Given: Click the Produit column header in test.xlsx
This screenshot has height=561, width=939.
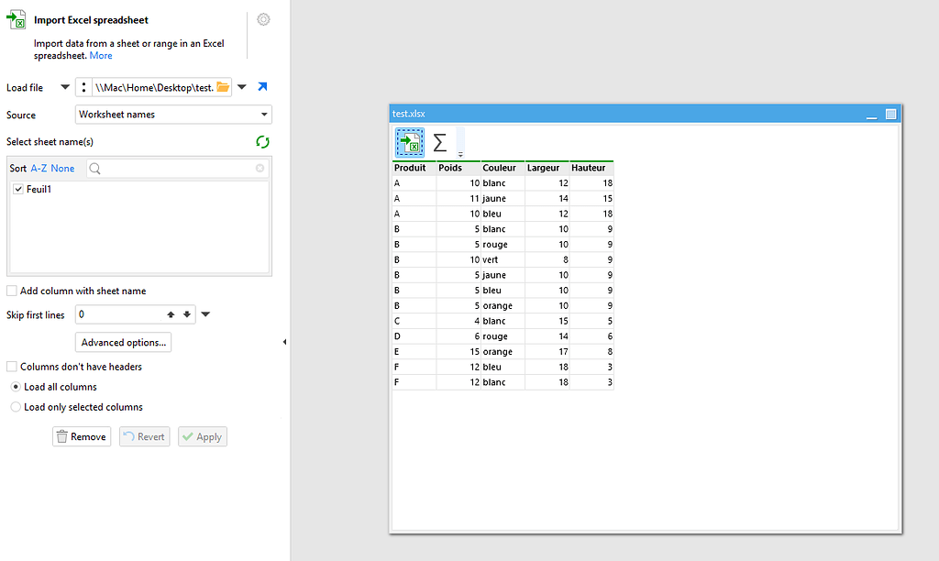Looking at the screenshot, I should (x=410, y=168).
